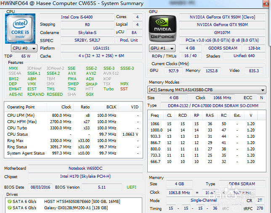The width and height of the screenshot is (271, 213).
Task: Click the BIOS Date 08/03/2016 field
Action: pos(40,187)
